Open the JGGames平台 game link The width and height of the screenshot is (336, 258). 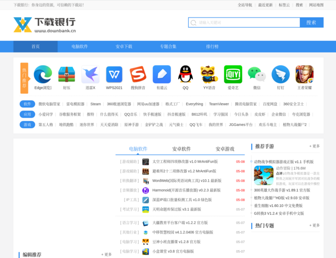241,124
